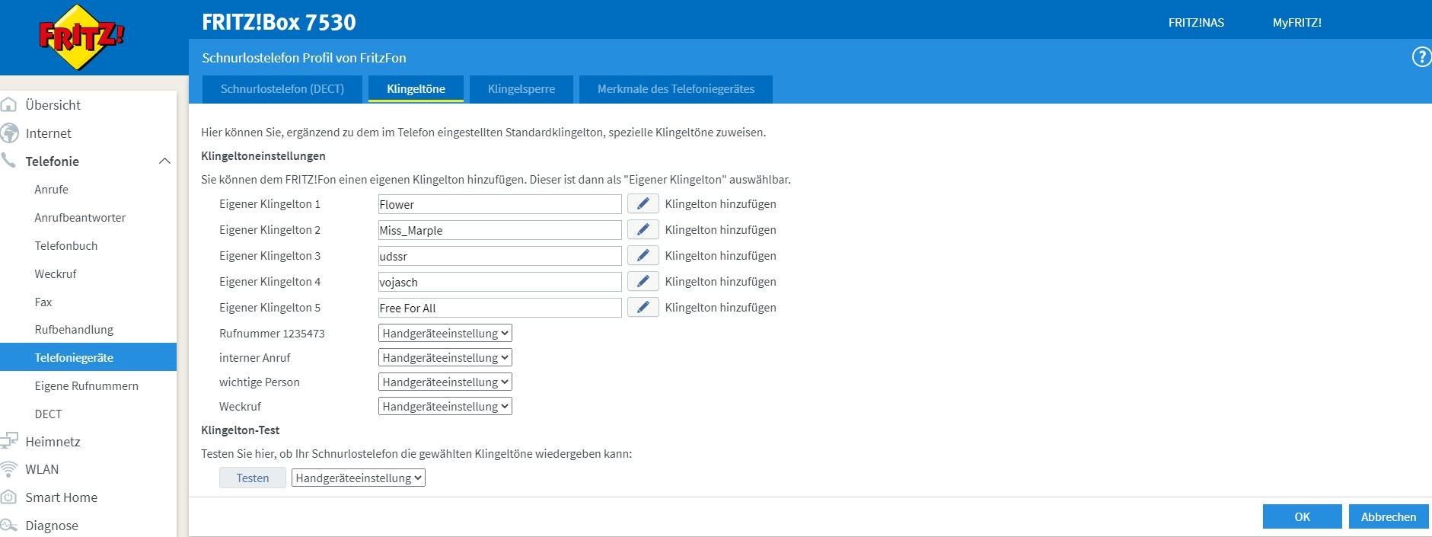Open Telefonbuch in the sidebar
This screenshot has height=537, width=1432.
(x=66, y=246)
